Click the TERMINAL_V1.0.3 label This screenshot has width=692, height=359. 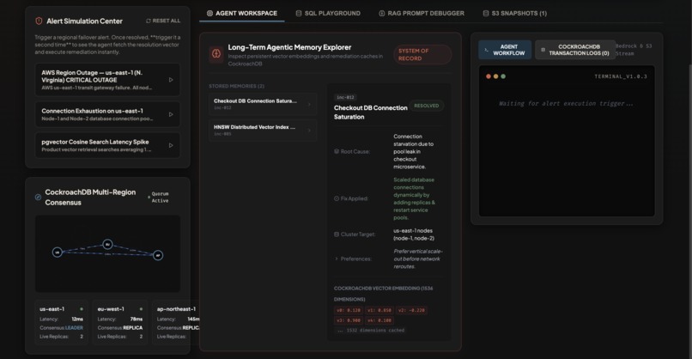pyautogui.click(x=621, y=76)
